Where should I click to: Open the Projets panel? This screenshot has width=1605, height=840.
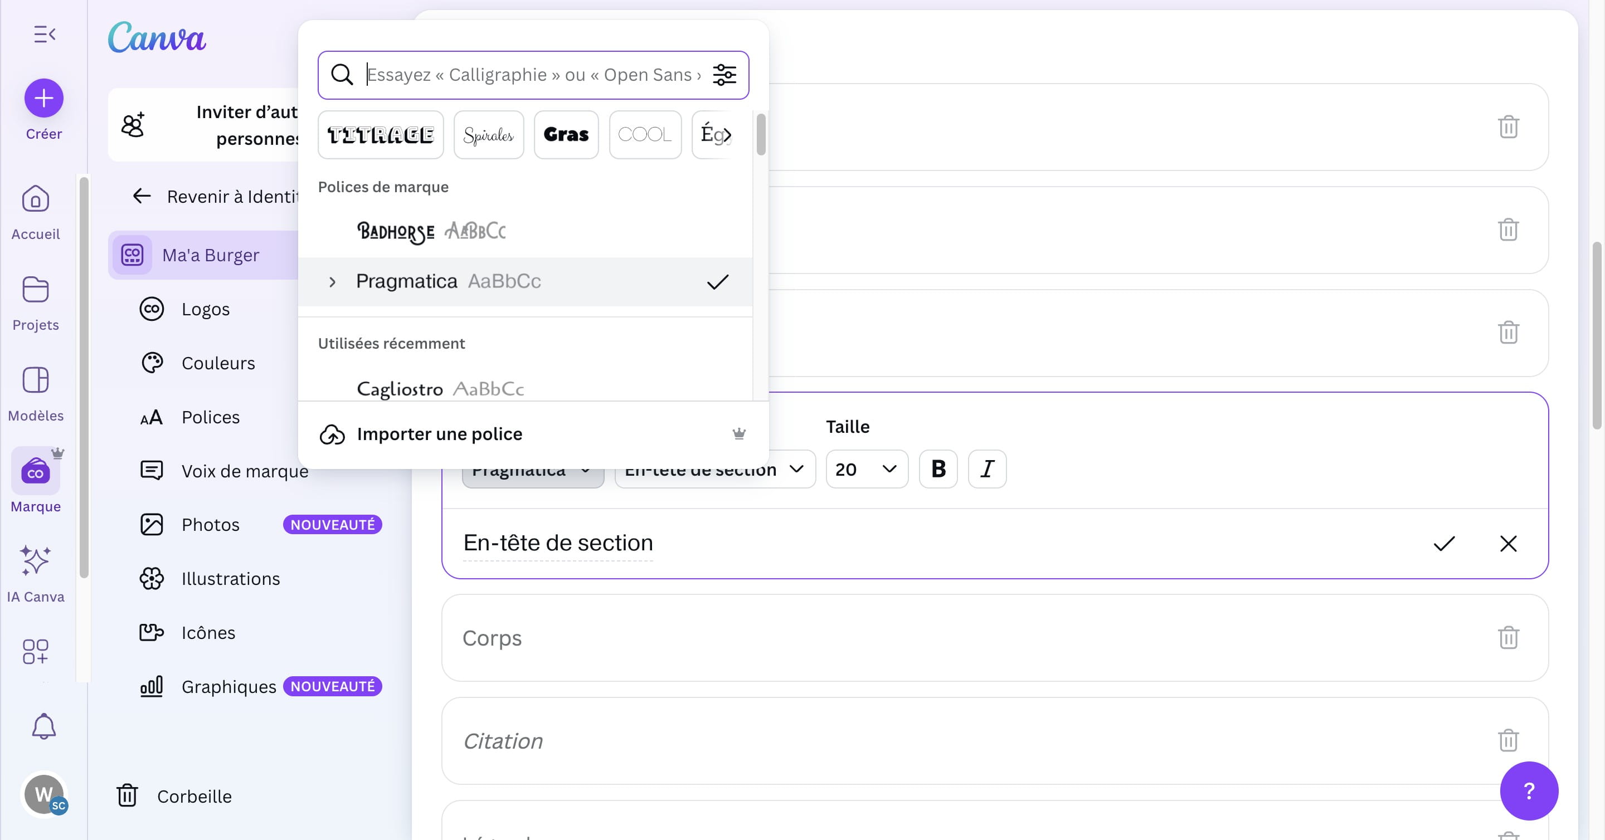click(x=36, y=290)
